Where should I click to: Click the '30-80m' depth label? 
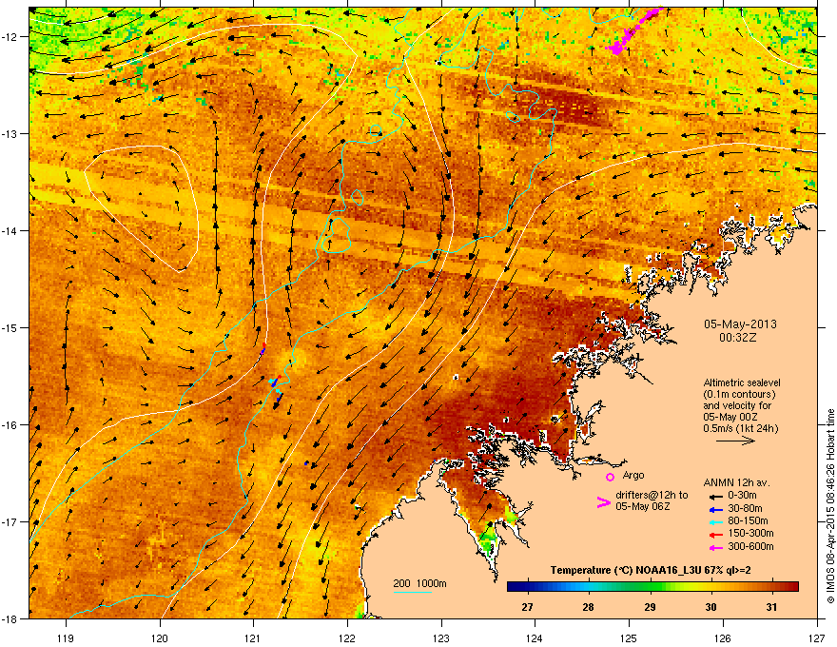pos(745,508)
